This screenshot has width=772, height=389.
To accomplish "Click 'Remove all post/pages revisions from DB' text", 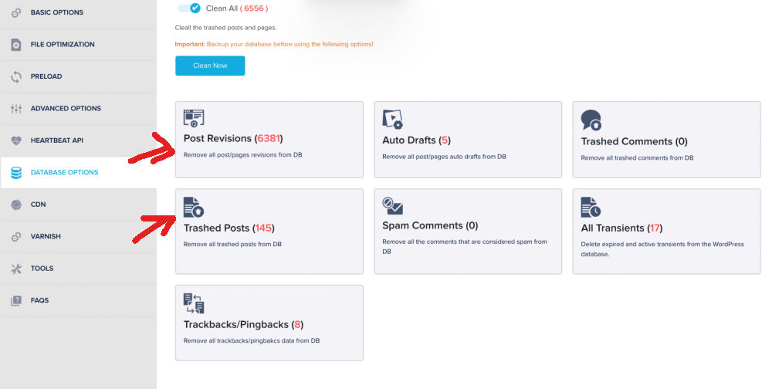I will coord(242,155).
